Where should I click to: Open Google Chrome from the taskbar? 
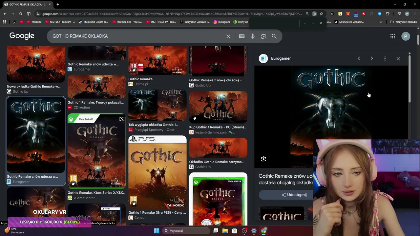point(263,231)
